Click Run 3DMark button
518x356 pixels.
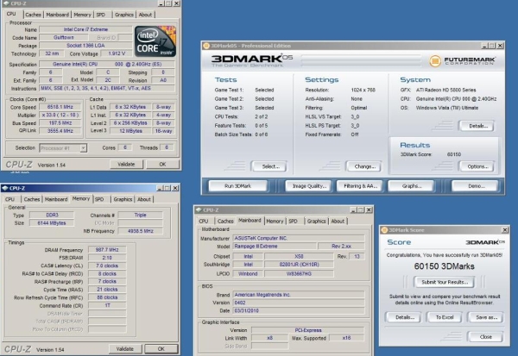pyautogui.click(x=237, y=186)
